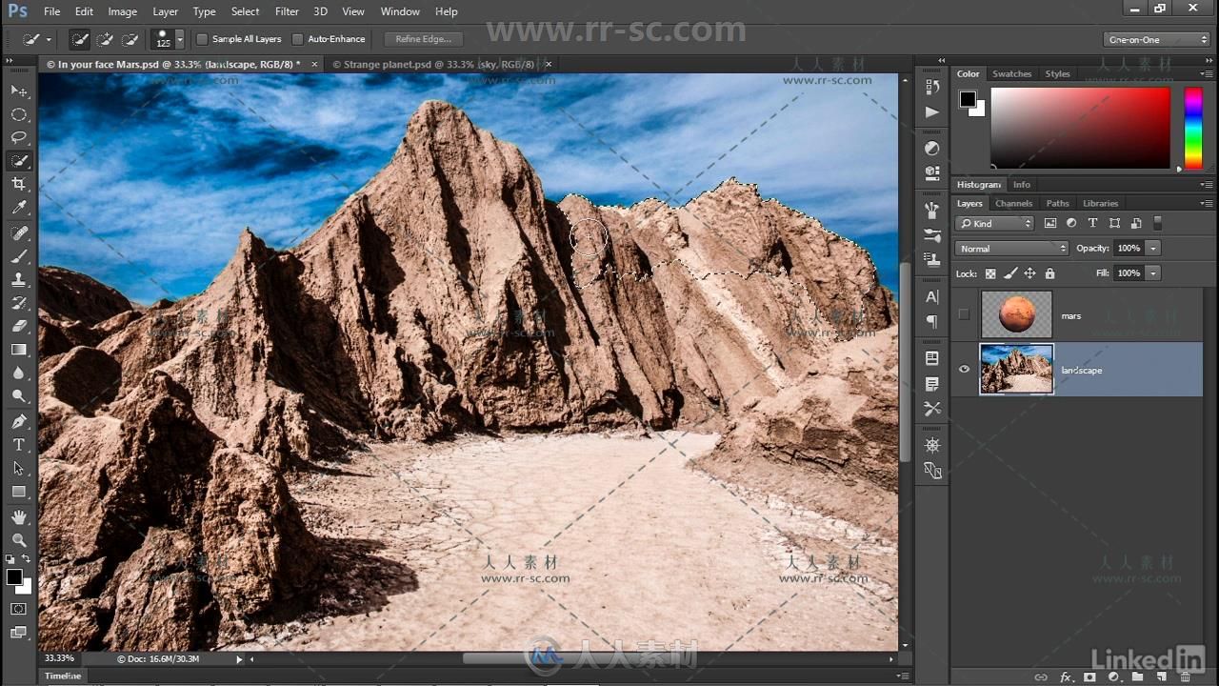Open the Color panel flyout menu

(1207, 73)
